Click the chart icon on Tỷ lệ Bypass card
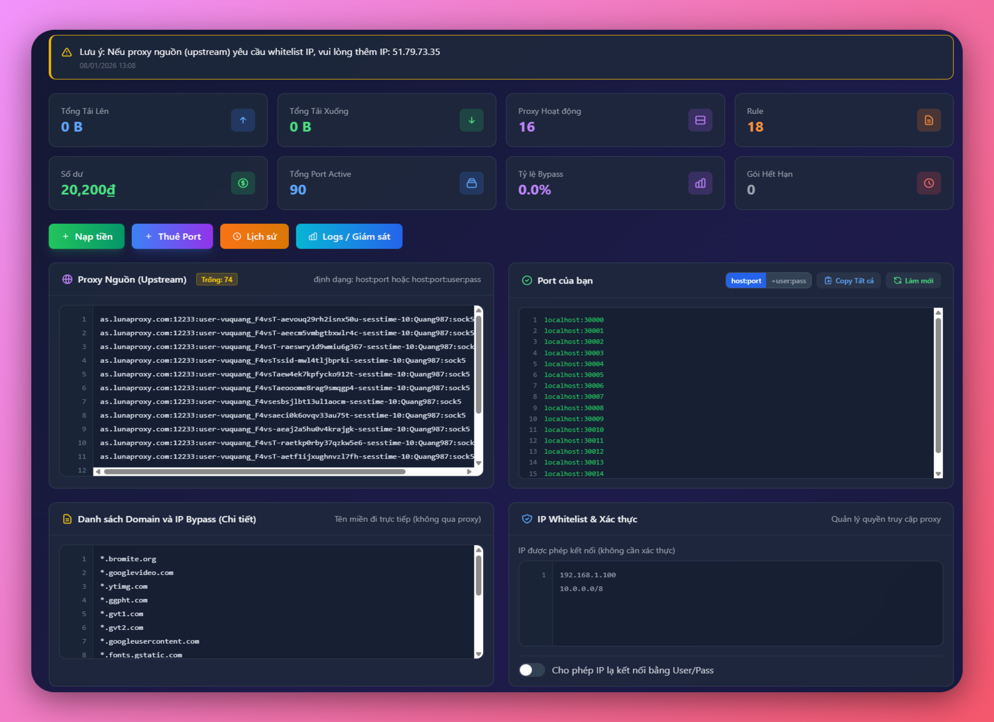The height and width of the screenshot is (722, 994). coord(700,183)
